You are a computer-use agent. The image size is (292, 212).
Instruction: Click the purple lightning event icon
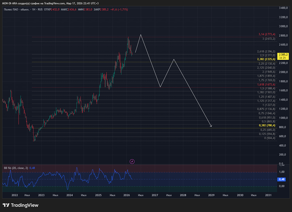pyautogui.click(x=132, y=161)
